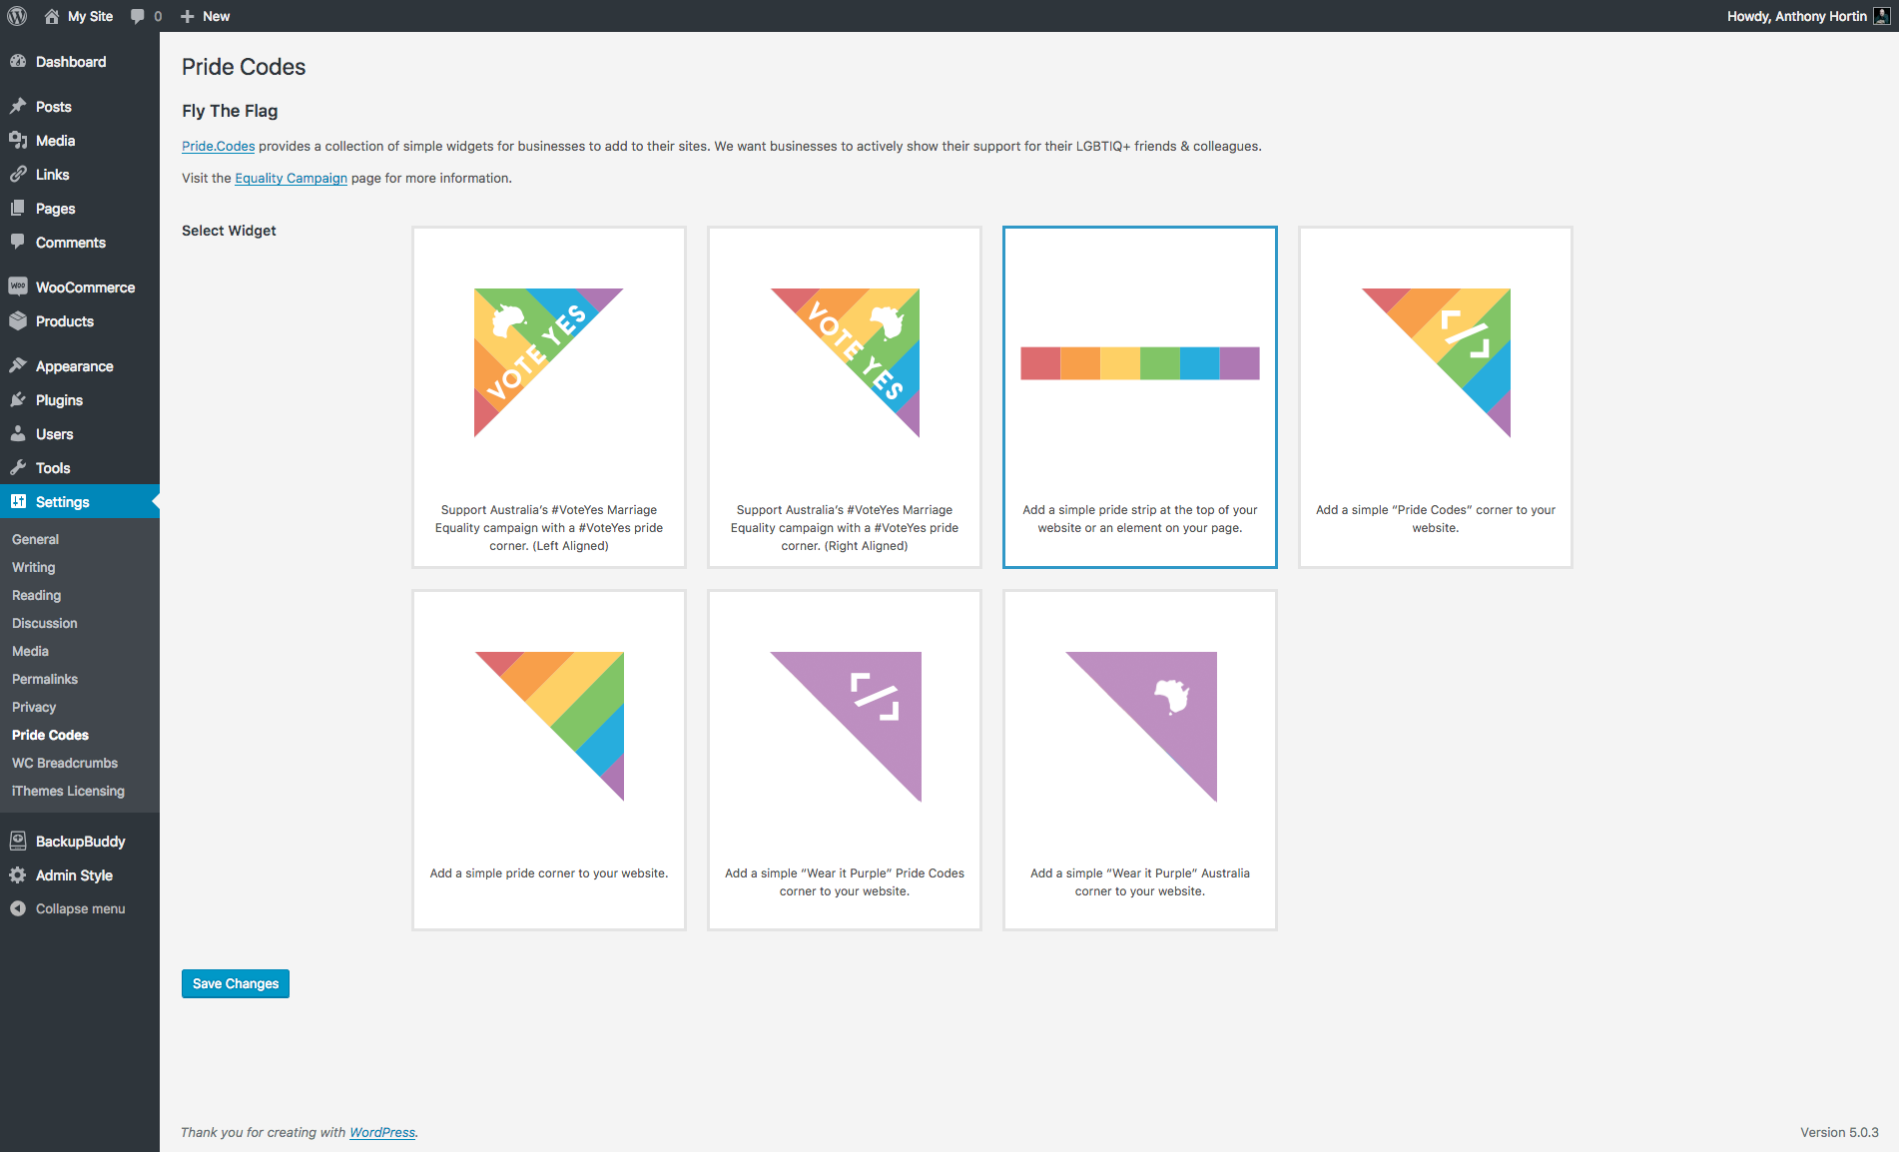Click the Appearance paintbrush icon
Viewport: 1899px width, 1152px height.
[x=18, y=365]
